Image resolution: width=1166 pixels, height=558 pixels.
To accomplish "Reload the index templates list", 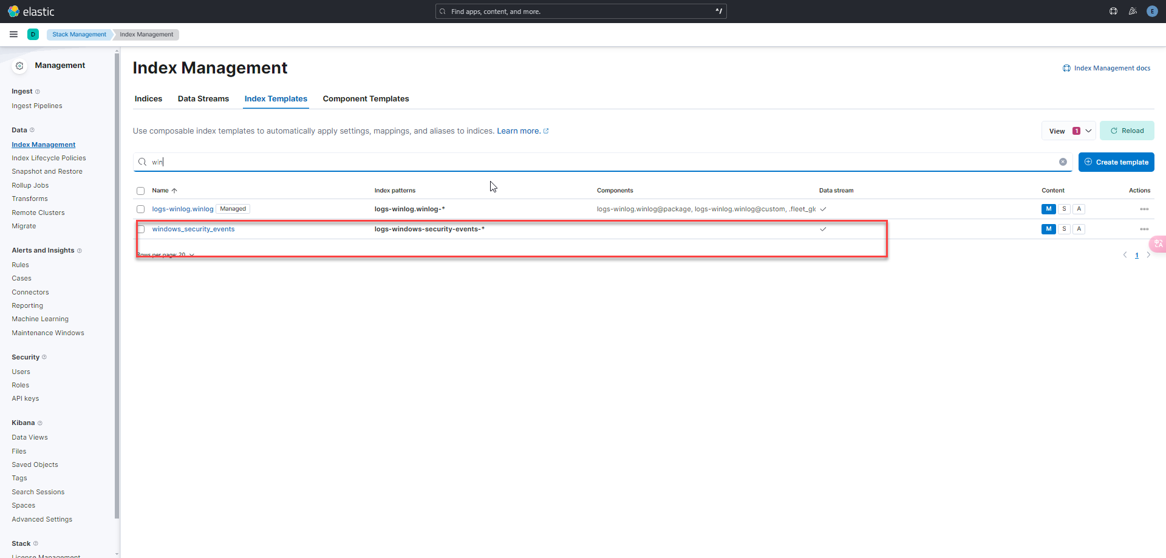I will 1127,131.
